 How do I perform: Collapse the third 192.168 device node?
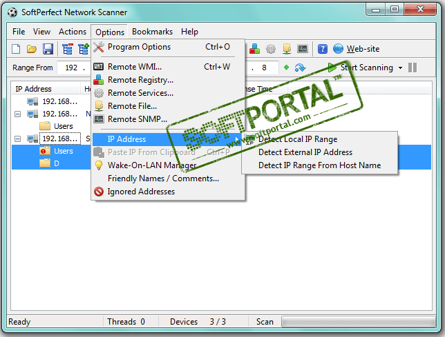click(17, 139)
